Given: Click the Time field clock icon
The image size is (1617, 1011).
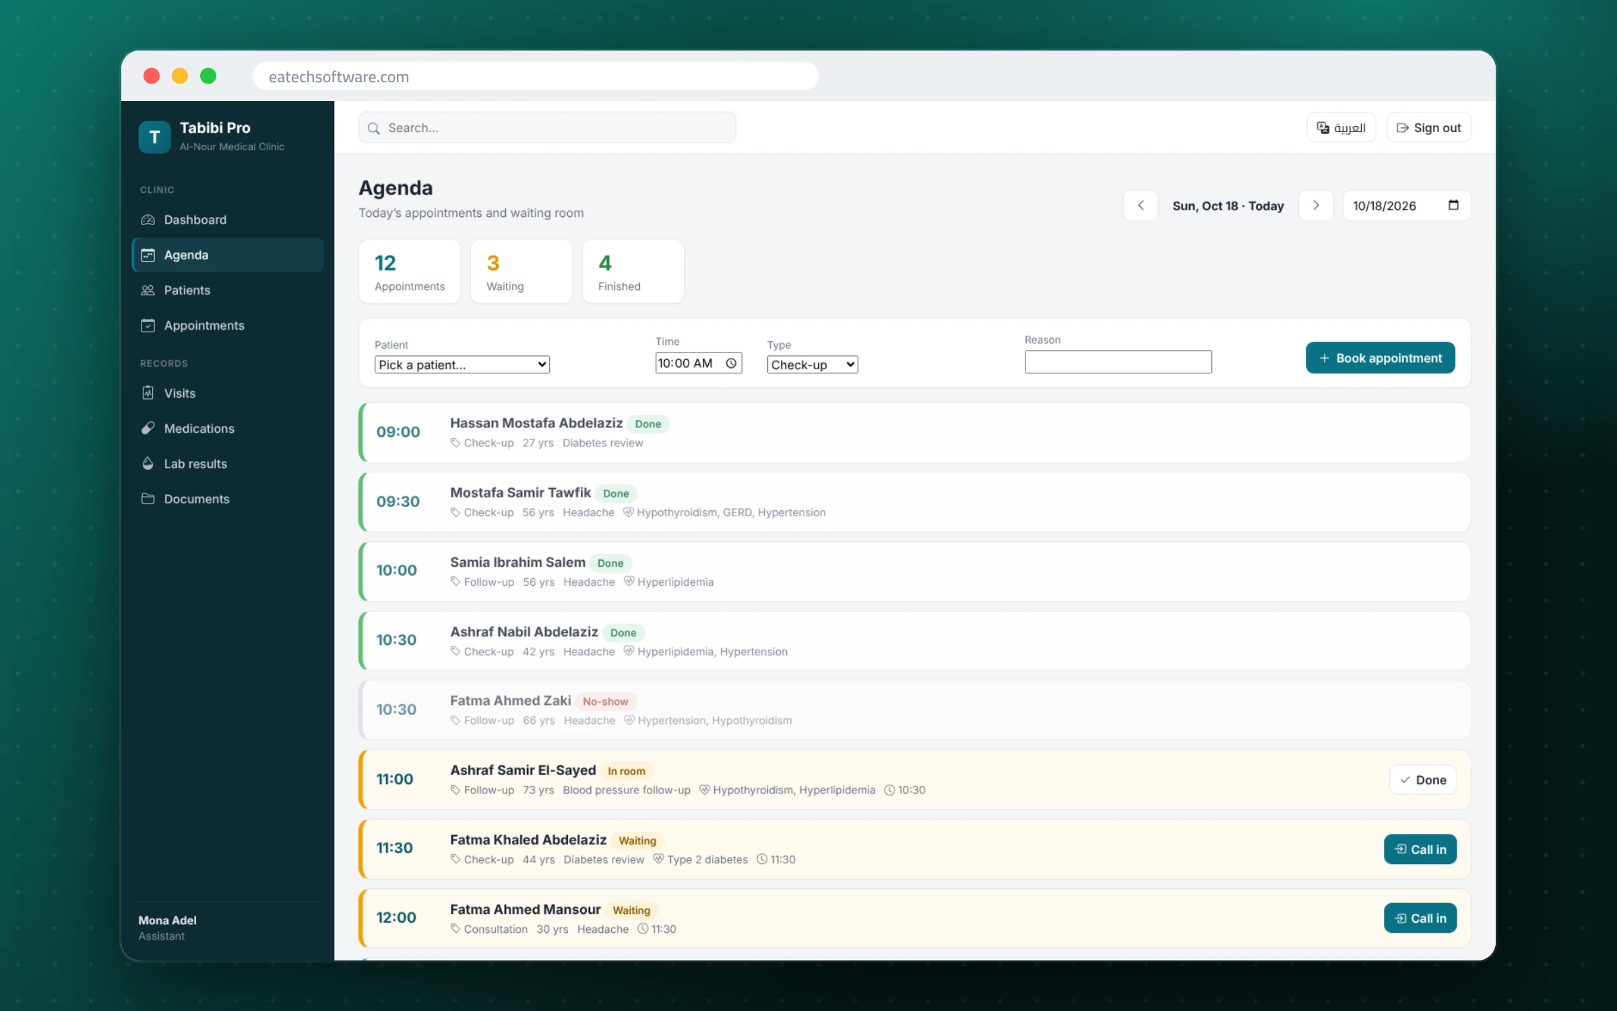Looking at the screenshot, I should [x=731, y=363].
